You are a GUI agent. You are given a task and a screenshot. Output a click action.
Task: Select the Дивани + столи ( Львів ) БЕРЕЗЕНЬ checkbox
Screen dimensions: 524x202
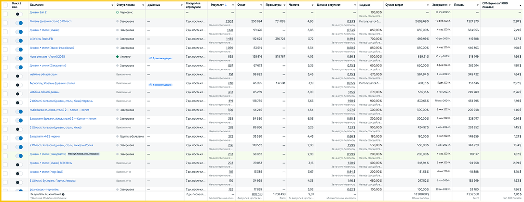[x=5, y=164]
